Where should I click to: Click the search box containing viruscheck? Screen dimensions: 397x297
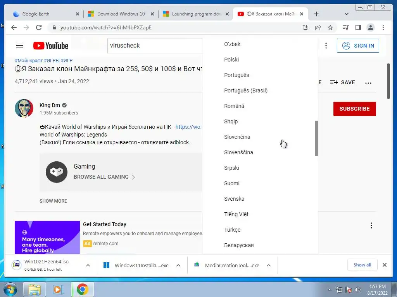point(155,46)
